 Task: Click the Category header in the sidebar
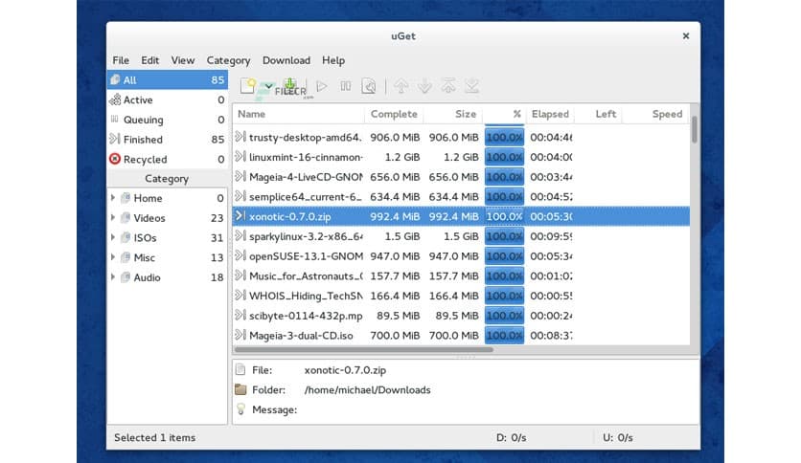[167, 179]
